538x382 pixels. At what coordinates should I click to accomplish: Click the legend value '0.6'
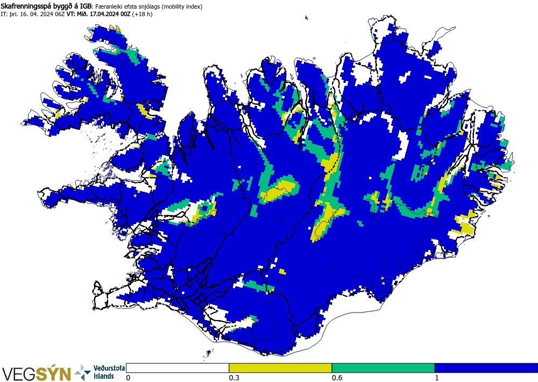point(337,378)
